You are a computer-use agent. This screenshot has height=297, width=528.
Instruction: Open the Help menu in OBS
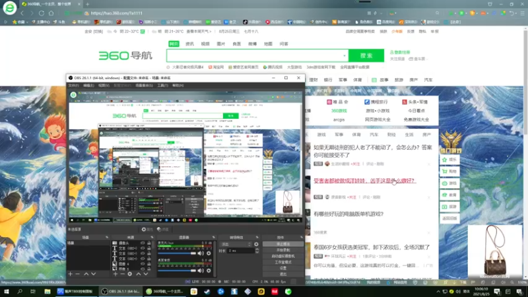(178, 86)
